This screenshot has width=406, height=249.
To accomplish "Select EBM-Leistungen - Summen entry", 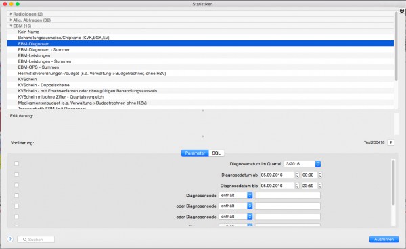I will tap(200, 61).
